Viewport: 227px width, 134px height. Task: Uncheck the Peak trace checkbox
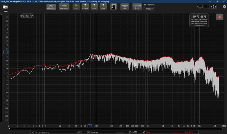(x=144, y=132)
